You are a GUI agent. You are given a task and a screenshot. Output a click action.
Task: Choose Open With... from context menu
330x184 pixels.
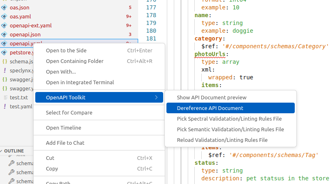[x=61, y=72]
